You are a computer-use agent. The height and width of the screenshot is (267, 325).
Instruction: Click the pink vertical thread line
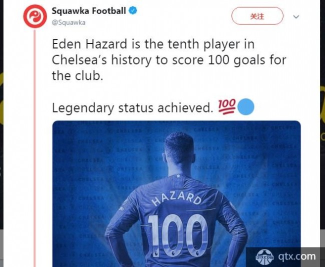click(x=34, y=147)
